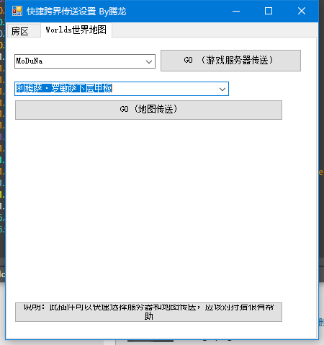This screenshot has height=345, width=324.
Task: Switch to the 房区 tab
Action: pyautogui.click(x=23, y=31)
